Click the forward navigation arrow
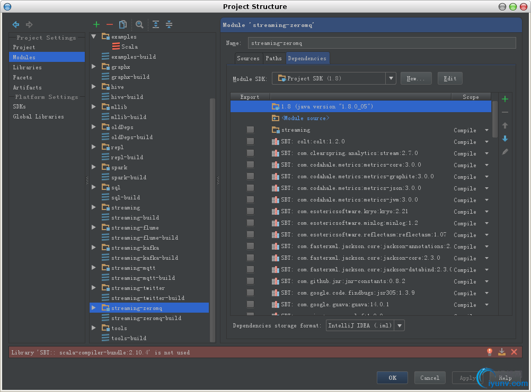The width and height of the screenshot is (531, 392). click(30, 24)
